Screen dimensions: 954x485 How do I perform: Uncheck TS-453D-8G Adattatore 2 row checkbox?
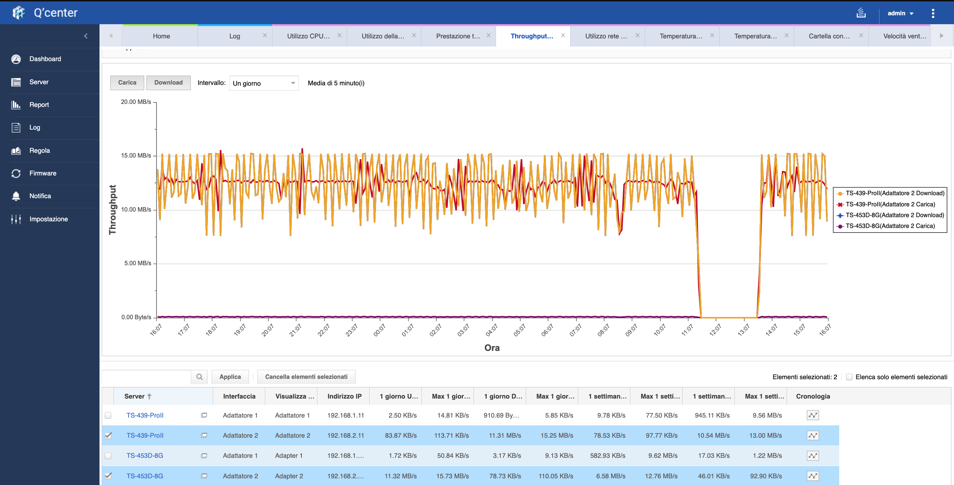(x=108, y=476)
